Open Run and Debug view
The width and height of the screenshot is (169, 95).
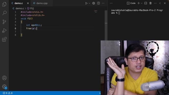tap(4, 31)
